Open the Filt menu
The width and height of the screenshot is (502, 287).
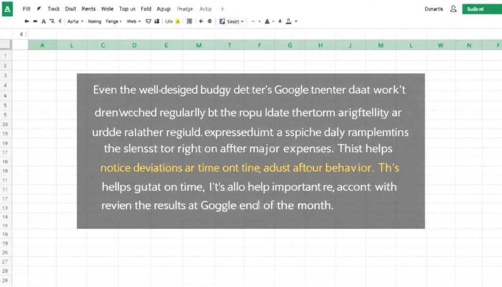[x=26, y=8]
